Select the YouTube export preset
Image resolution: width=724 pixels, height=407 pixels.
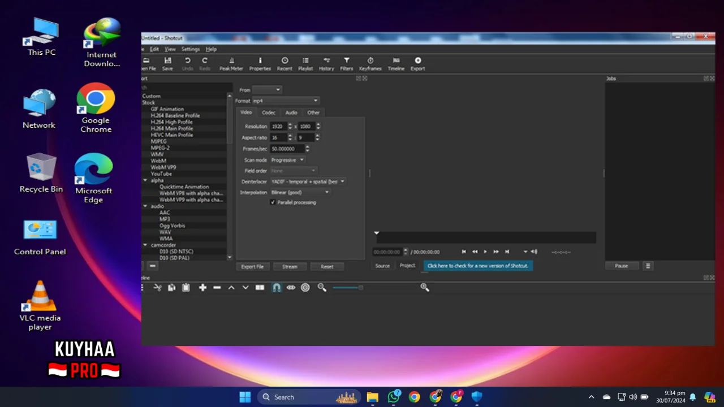161,174
